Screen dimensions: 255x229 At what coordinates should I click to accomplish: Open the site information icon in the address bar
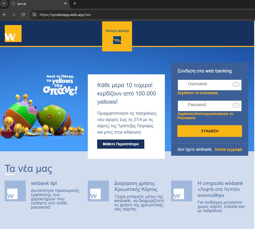click(x=34, y=15)
